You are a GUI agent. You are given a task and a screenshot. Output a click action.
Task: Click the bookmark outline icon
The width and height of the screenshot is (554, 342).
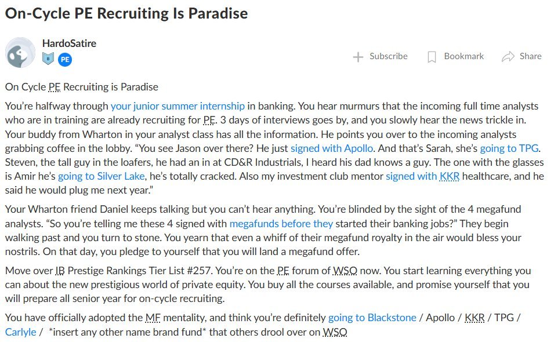(432, 57)
